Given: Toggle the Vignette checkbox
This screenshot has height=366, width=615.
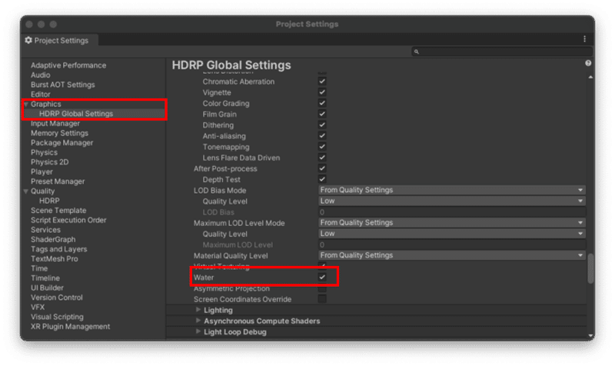Looking at the screenshot, I should click(x=322, y=92).
